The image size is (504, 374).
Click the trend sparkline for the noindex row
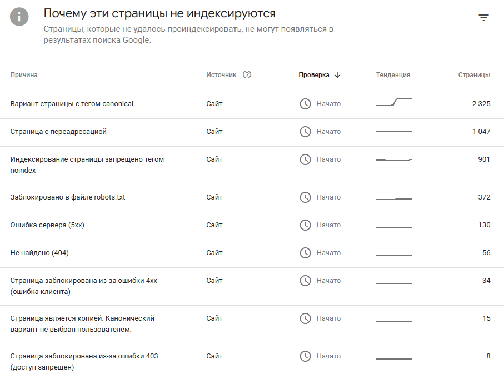click(x=394, y=160)
